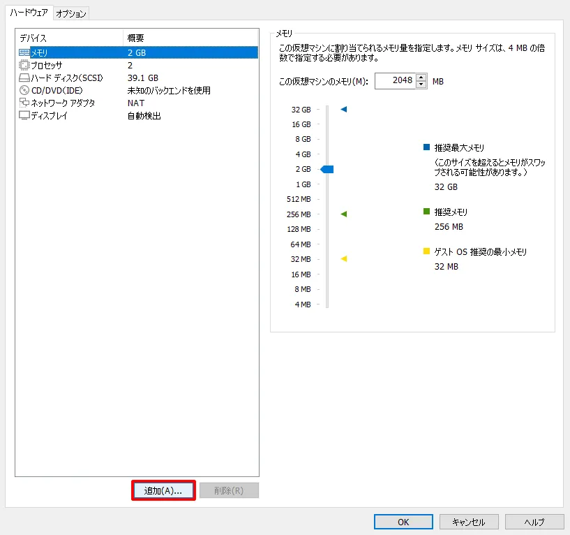Click the 8 GB slider scale label
Image resolution: width=570 pixels, height=535 pixels.
303,139
